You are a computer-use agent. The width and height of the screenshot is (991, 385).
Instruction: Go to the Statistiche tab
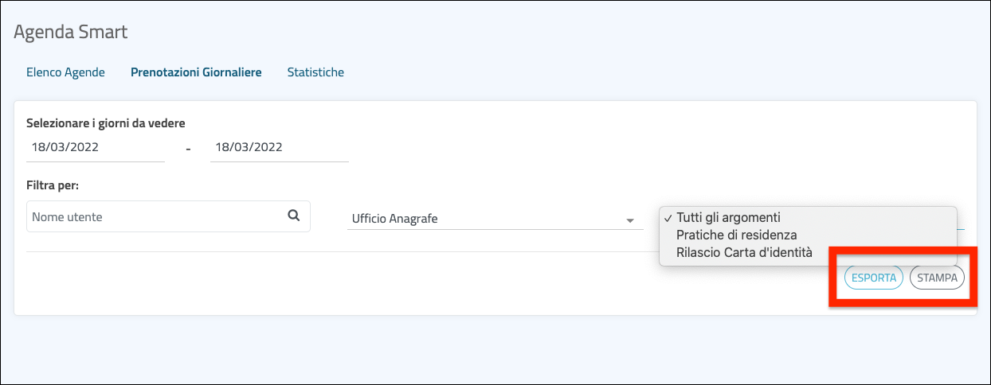click(315, 72)
